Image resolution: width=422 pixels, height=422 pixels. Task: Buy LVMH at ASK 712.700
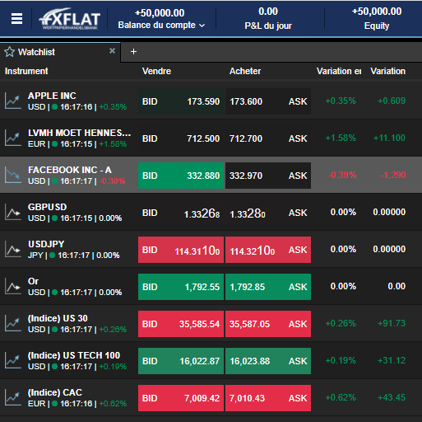(x=268, y=138)
